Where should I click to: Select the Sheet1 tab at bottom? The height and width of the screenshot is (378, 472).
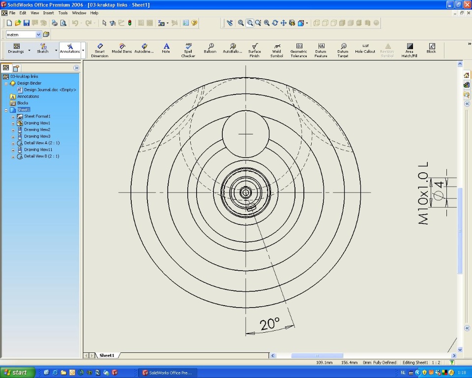[x=107, y=355]
